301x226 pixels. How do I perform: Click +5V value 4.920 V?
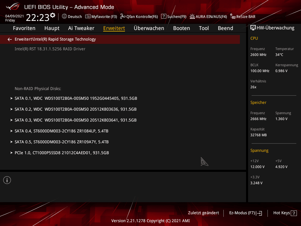[x=281, y=167]
